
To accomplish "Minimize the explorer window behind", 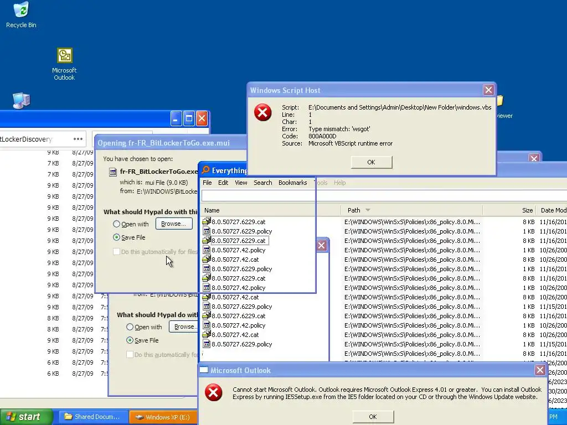I will (176, 118).
